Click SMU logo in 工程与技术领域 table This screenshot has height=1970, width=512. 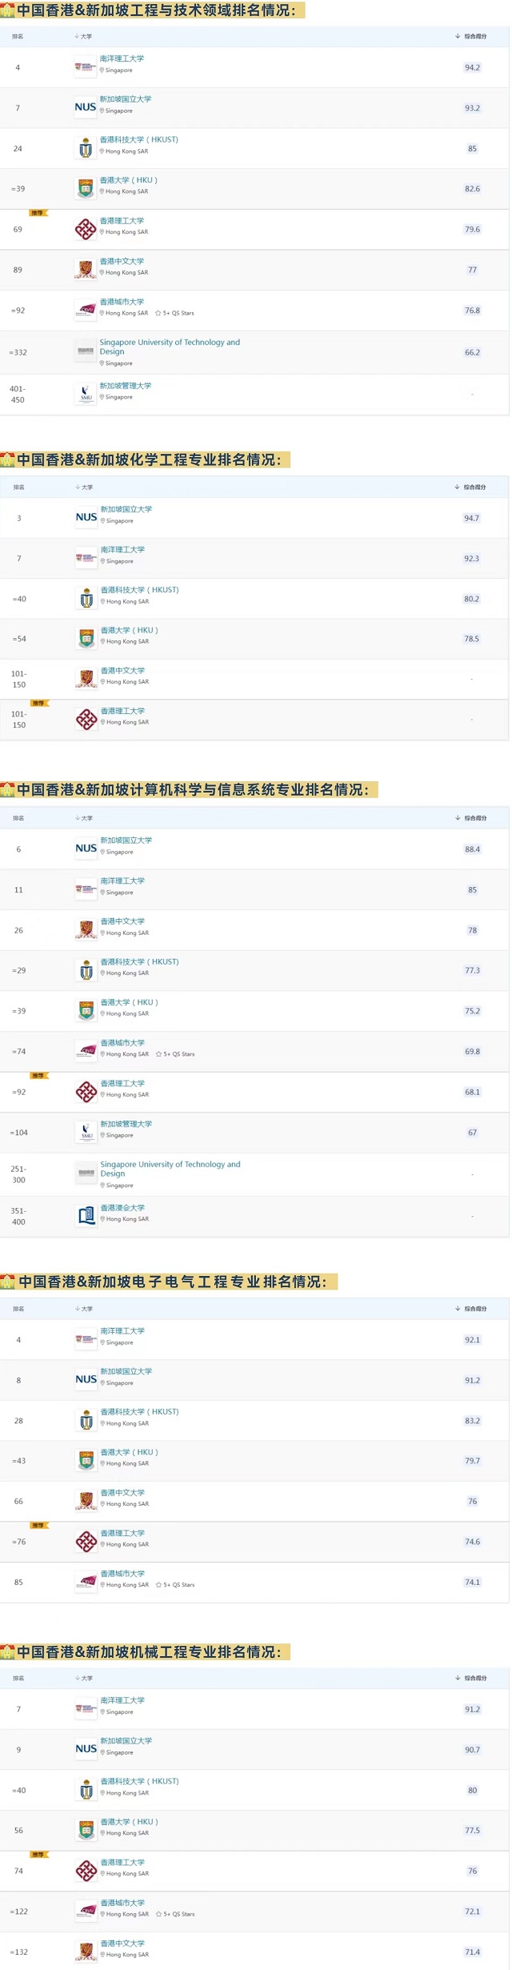86,394
